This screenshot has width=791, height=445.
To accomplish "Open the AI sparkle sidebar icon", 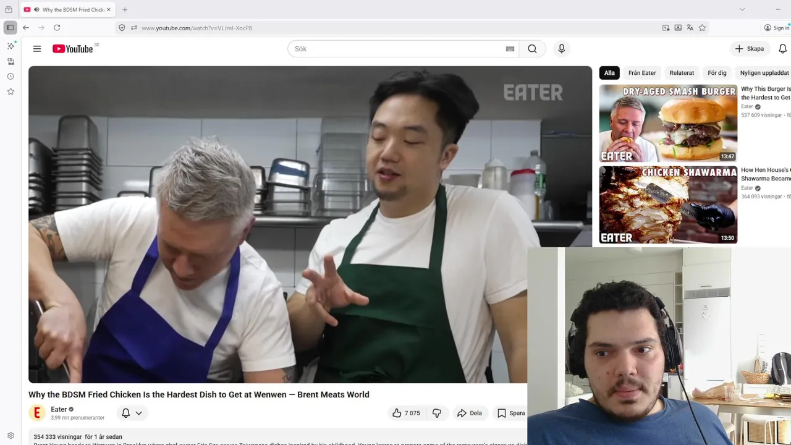I will pyautogui.click(x=11, y=46).
